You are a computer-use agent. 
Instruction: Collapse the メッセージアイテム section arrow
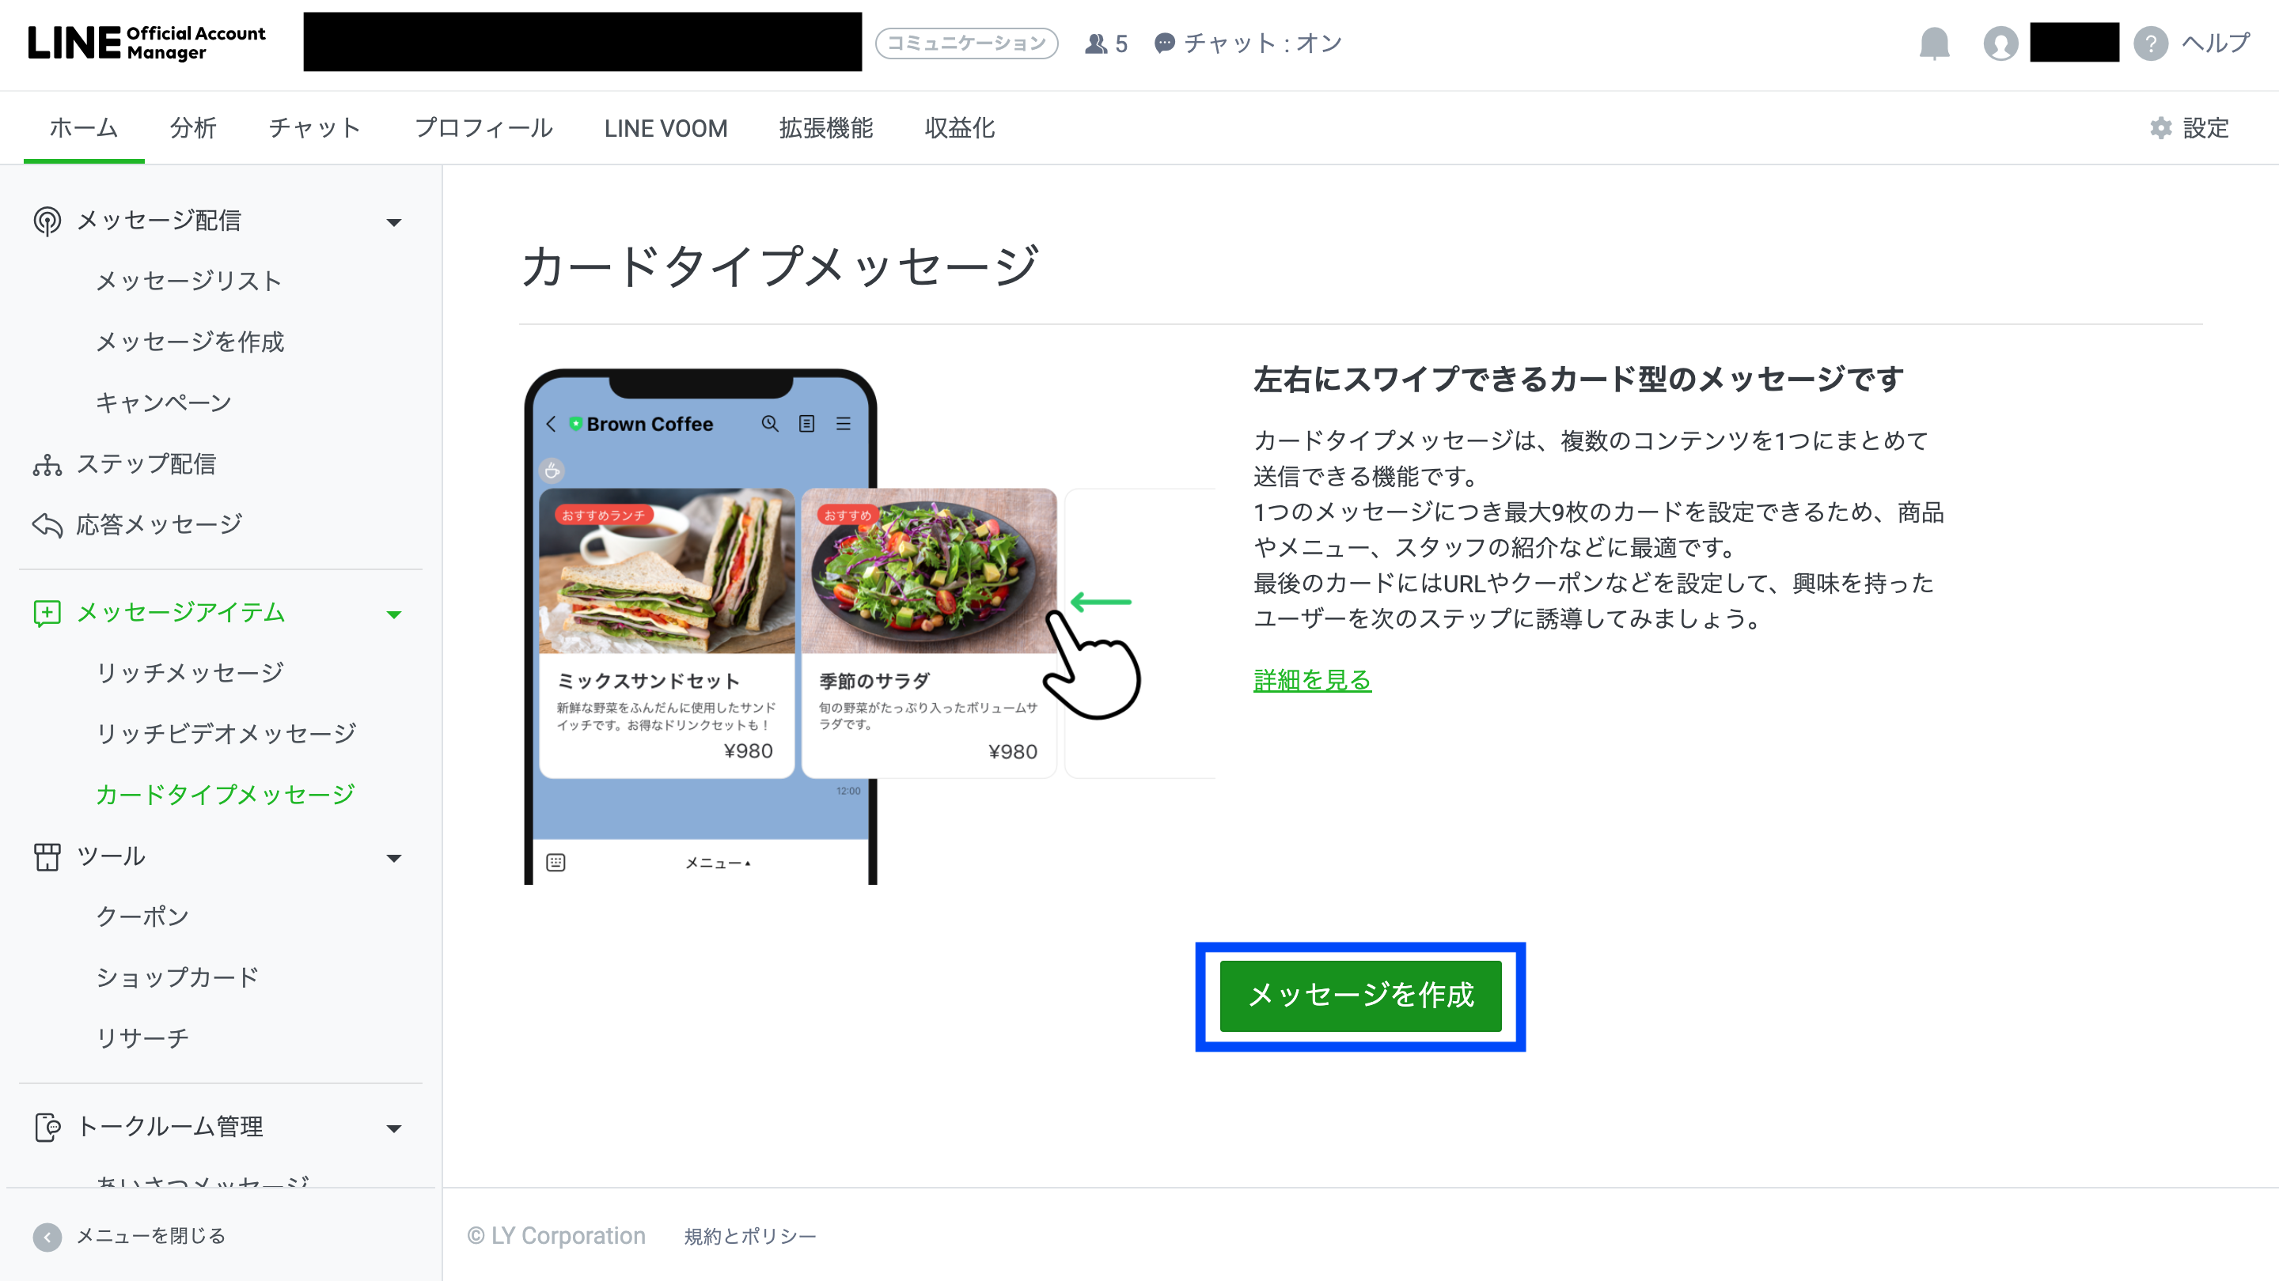[395, 614]
